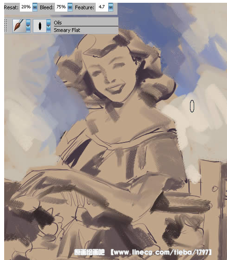Open the Feature slider dropdown arrow

click(110, 7)
